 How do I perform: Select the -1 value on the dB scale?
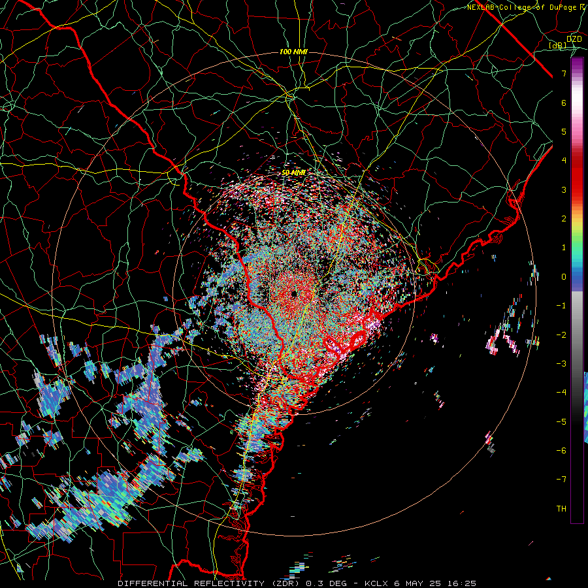(x=561, y=306)
